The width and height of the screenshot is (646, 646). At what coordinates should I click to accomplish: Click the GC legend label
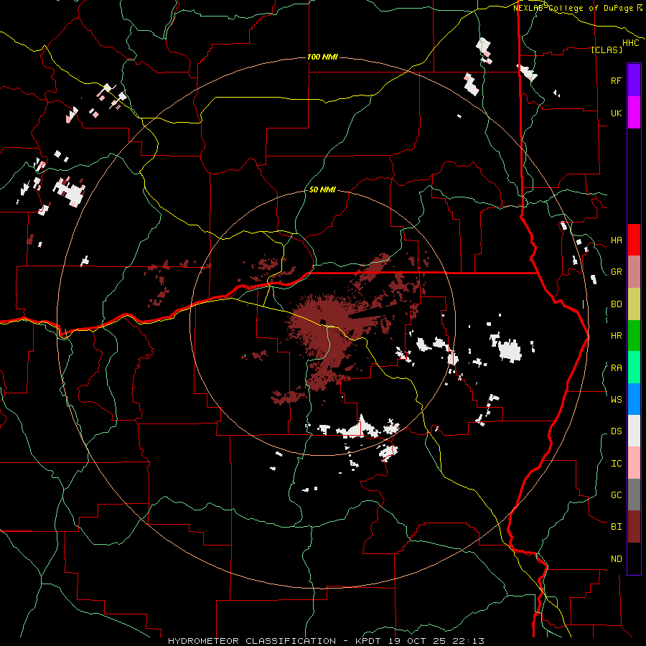click(x=616, y=495)
